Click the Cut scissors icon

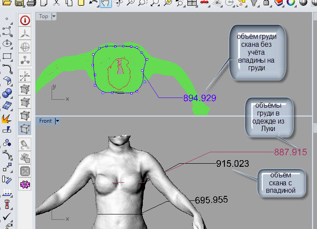(x=56, y=4)
